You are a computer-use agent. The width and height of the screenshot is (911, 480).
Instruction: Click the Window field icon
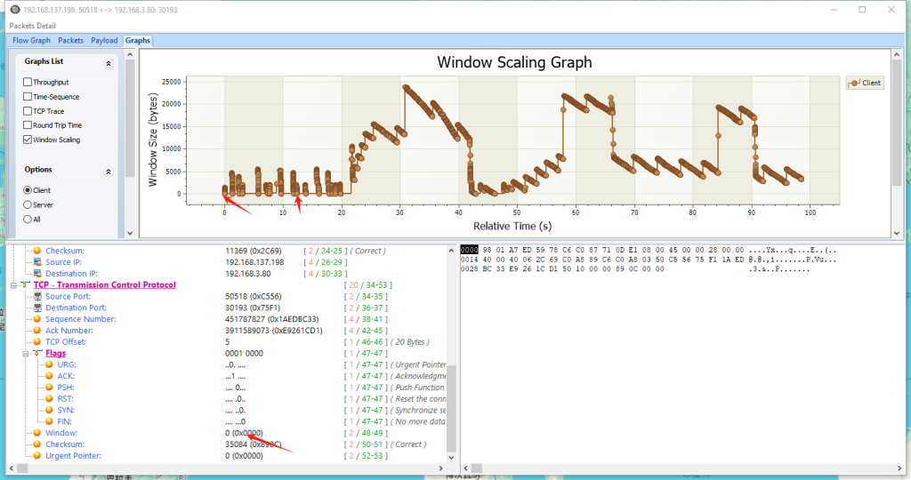(x=37, y=433)
